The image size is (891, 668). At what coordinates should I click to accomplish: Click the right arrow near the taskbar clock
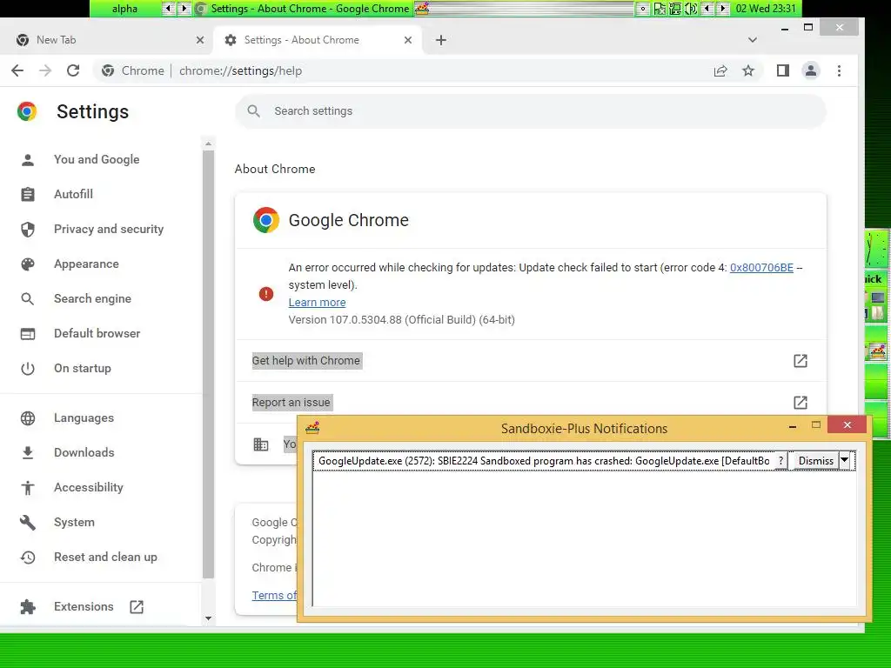click(x=722, y=8)
